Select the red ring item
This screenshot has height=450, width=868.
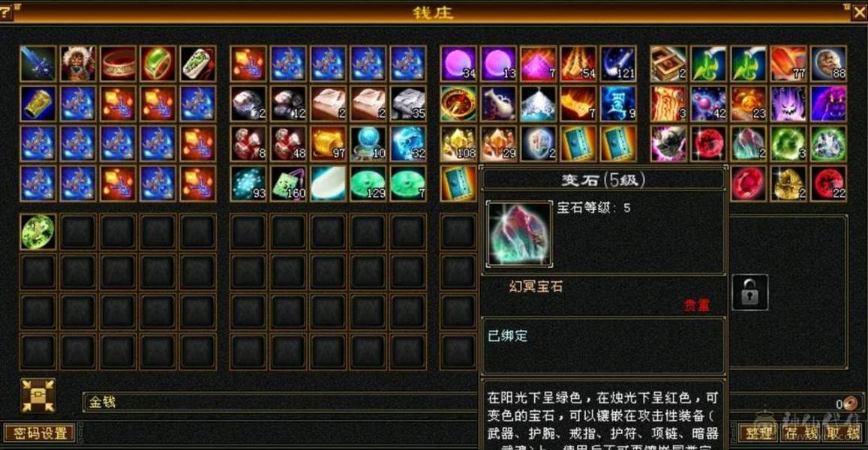pyautogui.click(x=118, y=64)
